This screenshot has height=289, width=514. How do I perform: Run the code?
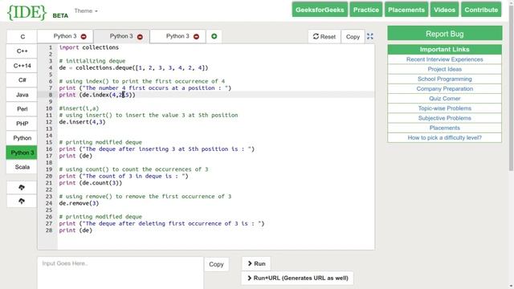click(256, 263)
